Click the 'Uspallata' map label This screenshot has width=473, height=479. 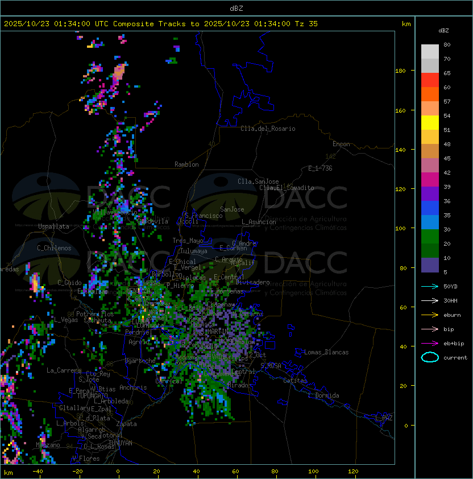[x=53, y=226]
